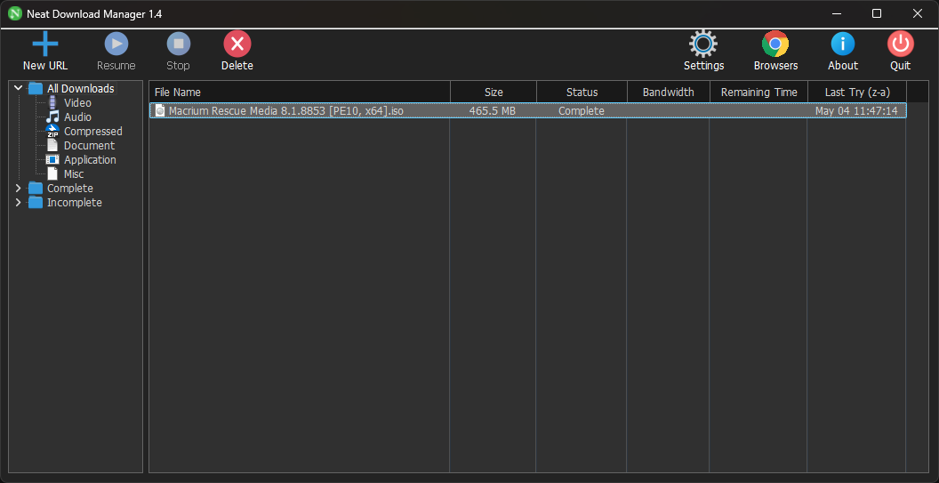Quit the app using the red power icon
939x483 pixels.
tap(900, 44)
